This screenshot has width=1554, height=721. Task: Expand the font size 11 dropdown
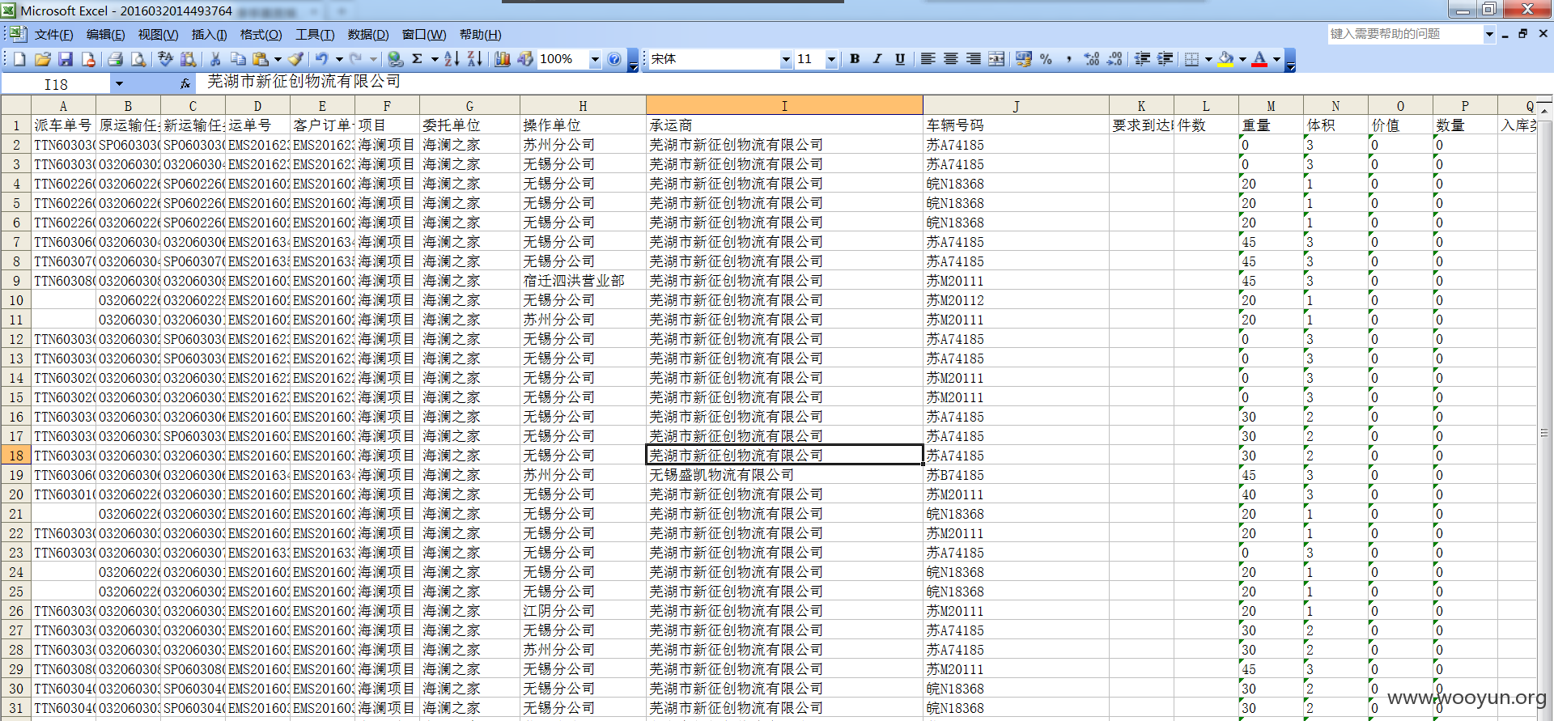(831, 59)
